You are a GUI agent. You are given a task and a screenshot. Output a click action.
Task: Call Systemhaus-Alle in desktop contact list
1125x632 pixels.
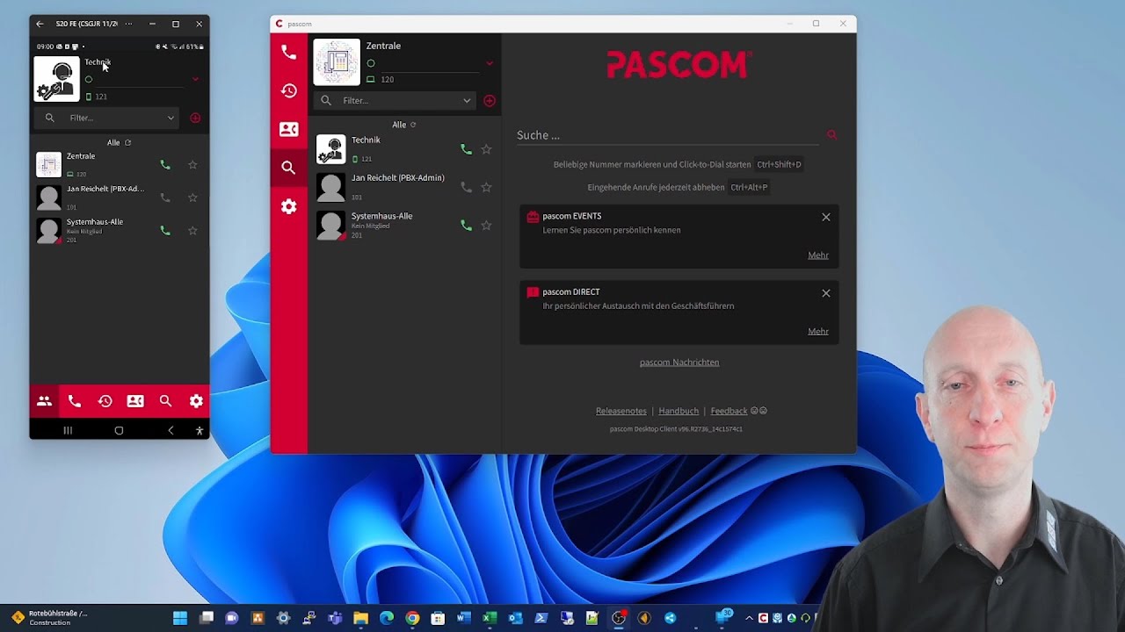[466, 226]
